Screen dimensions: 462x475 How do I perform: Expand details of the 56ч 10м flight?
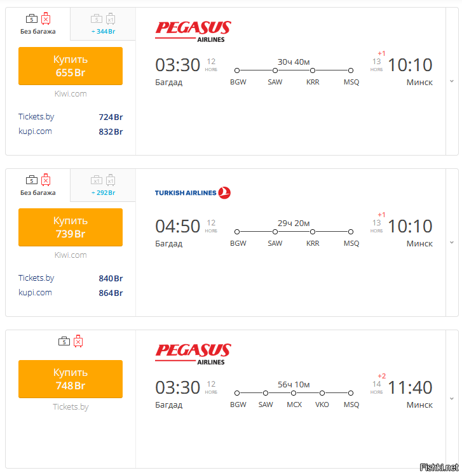click(452, 399)
